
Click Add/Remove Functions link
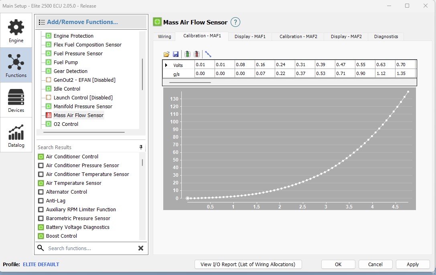(x=82, y=22)
